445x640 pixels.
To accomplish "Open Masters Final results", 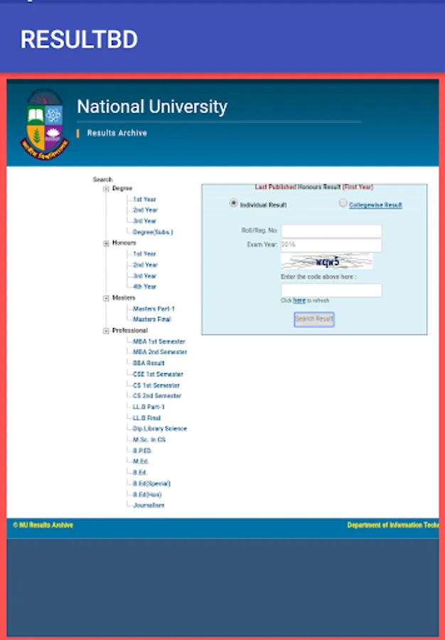I will click(x=151, y=319).
